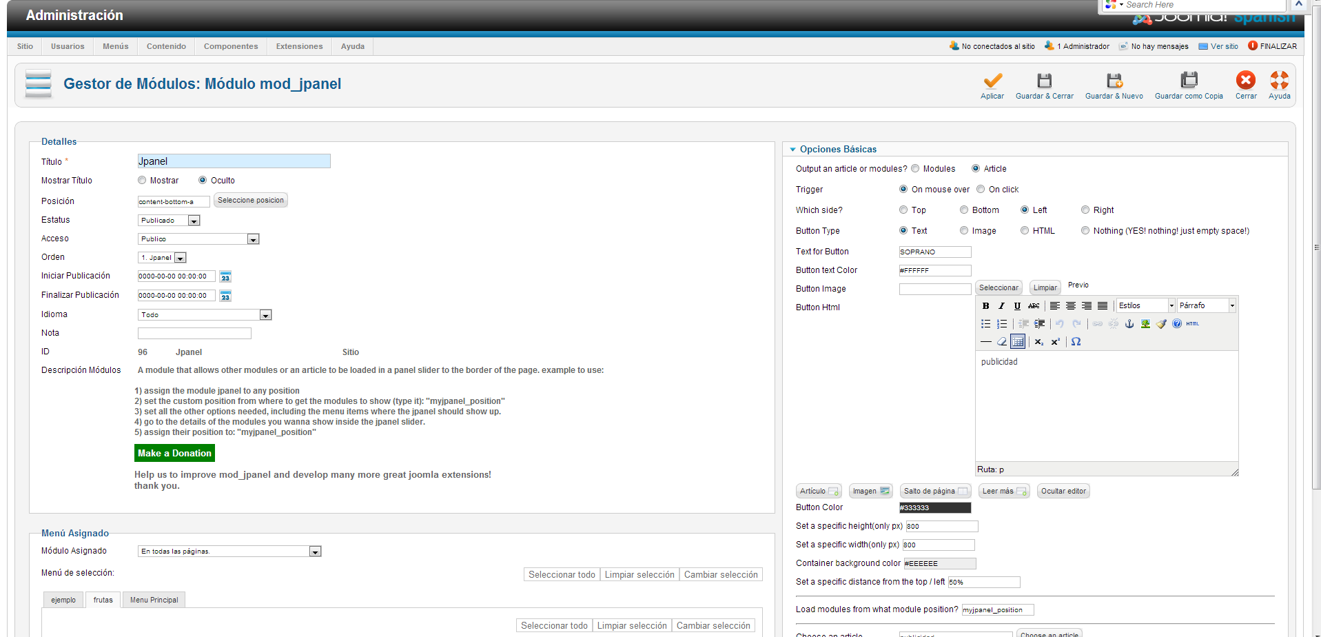Apply superscript in the editor toolbar
Screen dimensions: 1321x637
[1055, 342]
